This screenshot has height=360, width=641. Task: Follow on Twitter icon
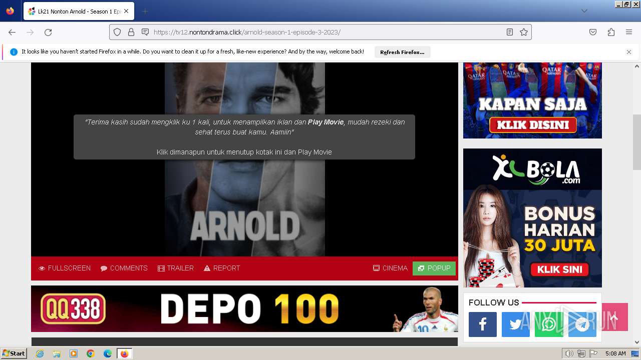point(516,324)
